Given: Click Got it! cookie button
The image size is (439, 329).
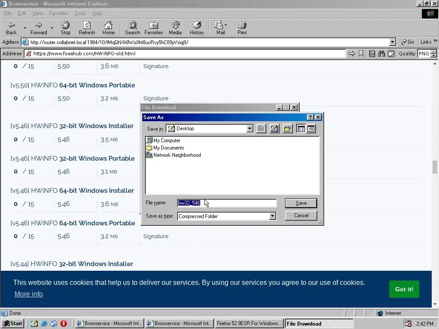Looking at the screenshot, I should pyautogui.click(x=404, y=289).
